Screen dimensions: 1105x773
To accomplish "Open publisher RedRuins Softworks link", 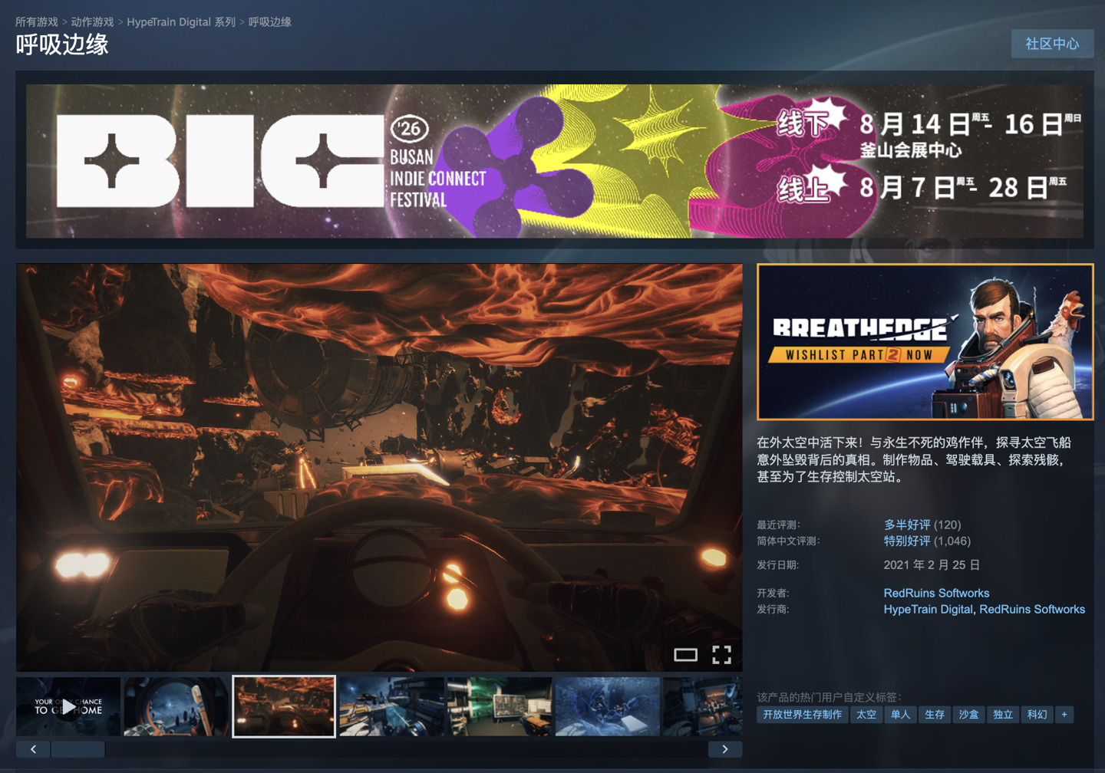I will pos(1032,609).
